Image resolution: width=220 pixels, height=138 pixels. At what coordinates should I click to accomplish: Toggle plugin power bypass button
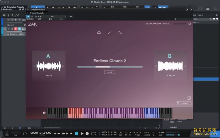[28, 16]
